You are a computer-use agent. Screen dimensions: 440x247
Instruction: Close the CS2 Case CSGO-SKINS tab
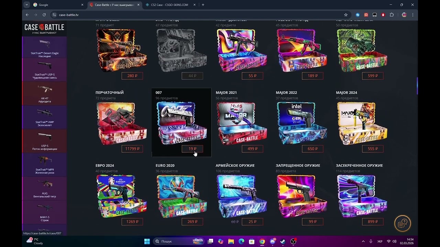195,5
